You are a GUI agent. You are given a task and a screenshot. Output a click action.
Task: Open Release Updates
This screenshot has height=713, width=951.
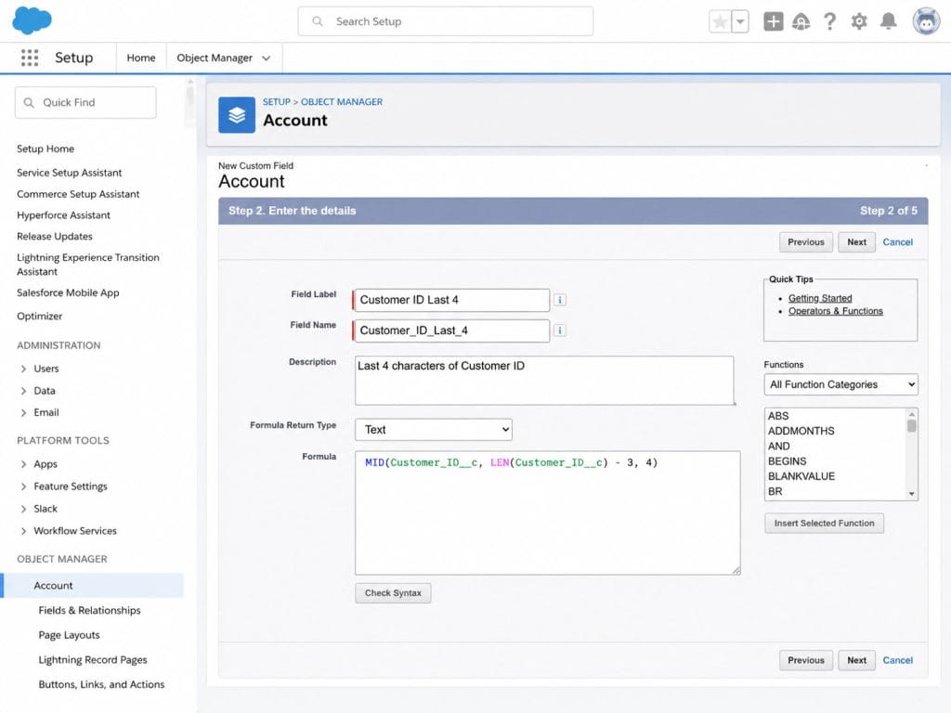tap(55, 237)
